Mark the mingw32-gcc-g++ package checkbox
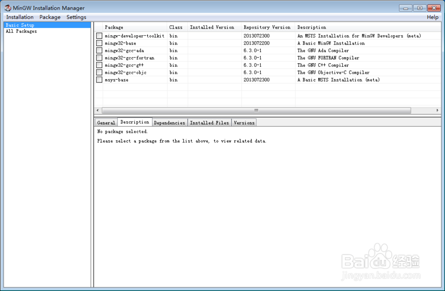The image size is (445, 291). [x=99, y=65]
